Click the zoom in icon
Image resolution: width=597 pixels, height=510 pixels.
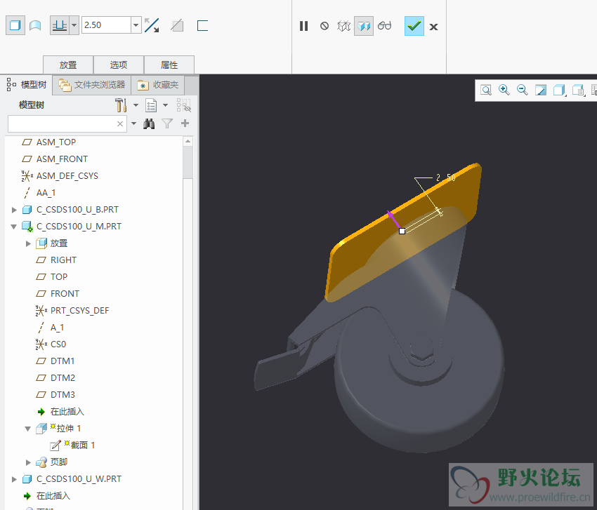coord(504,90)
